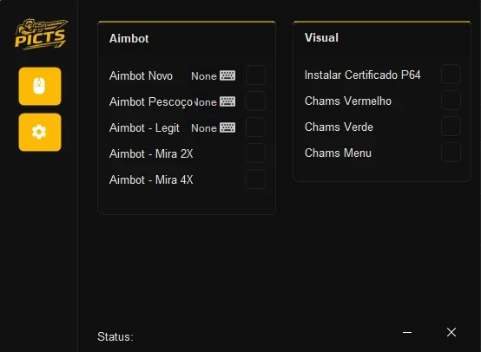Click the keyboard icon beside Aimbot Novo
This screenshot has height=352, width=481.
[x=227, y=75]
